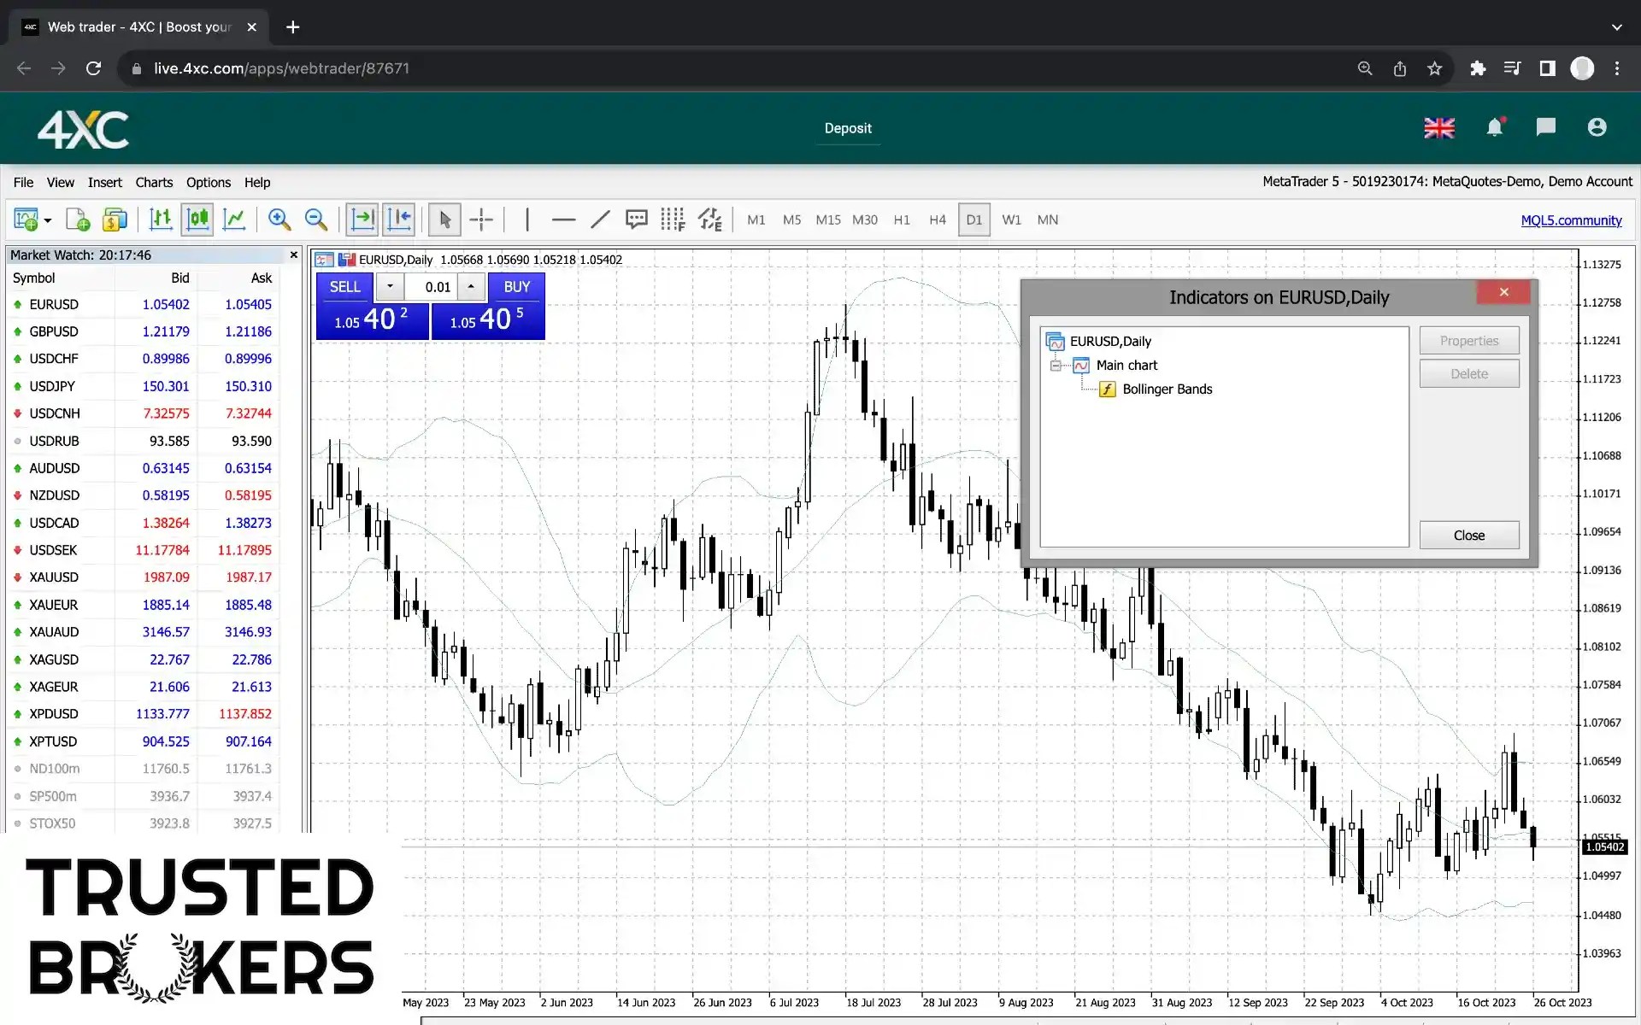Viewport: 1641px width, 1025px height.
Task: Click the zoom in magnifier
Action: 279,220
